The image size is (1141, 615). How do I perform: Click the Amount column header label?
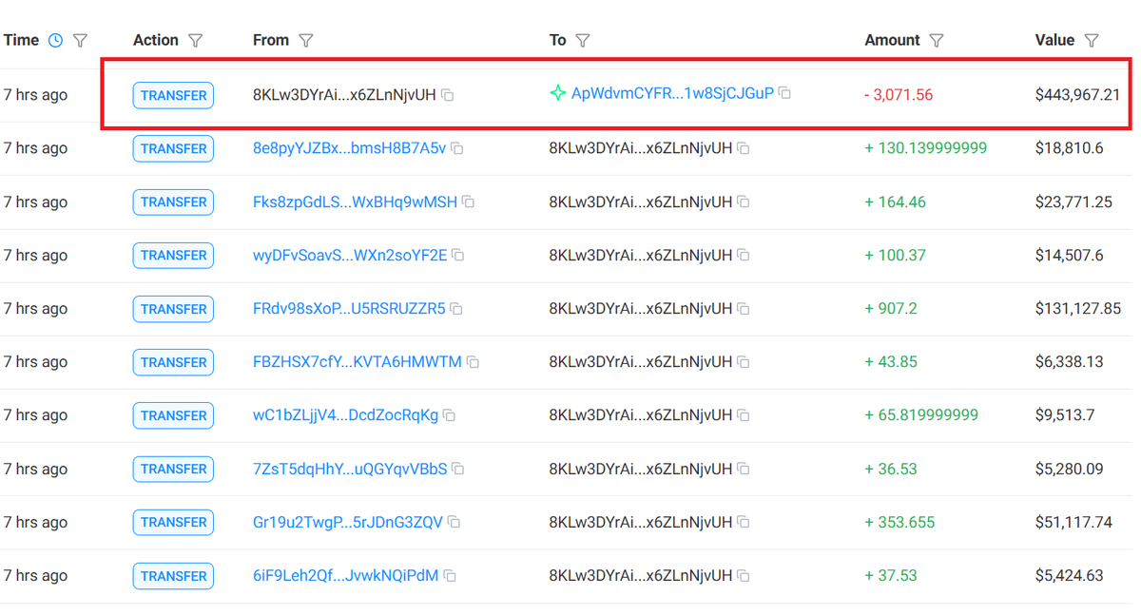tap(892, 40)
